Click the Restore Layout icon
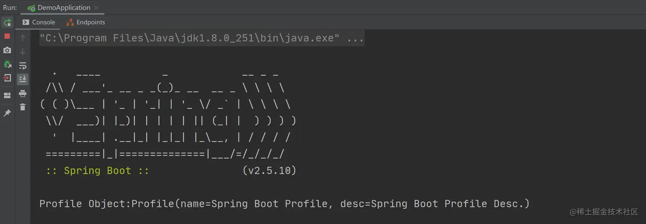Screen dimensions: 646x224 click(x=7, y=95)
